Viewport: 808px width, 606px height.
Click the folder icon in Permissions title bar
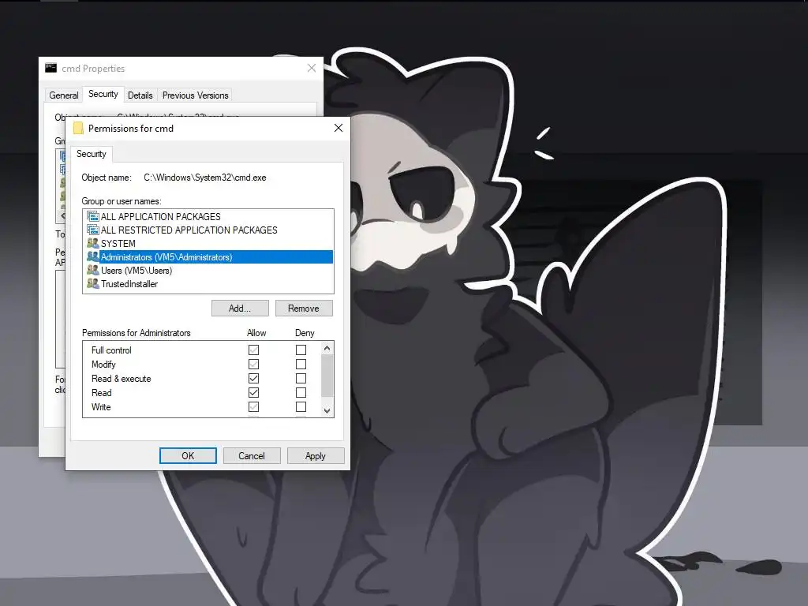pos(78,129)
